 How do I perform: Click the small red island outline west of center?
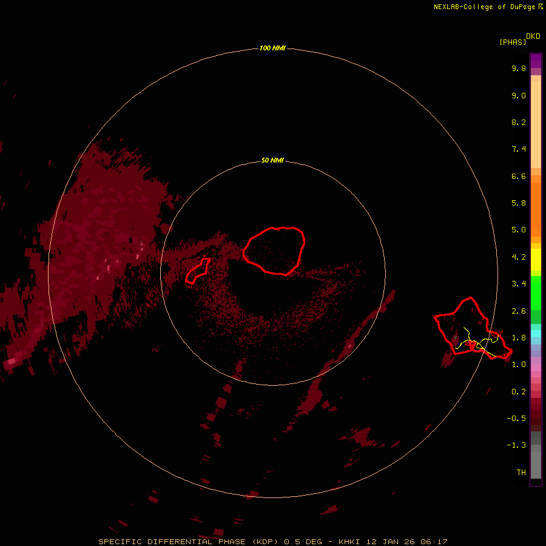click(x=197, y=271)
